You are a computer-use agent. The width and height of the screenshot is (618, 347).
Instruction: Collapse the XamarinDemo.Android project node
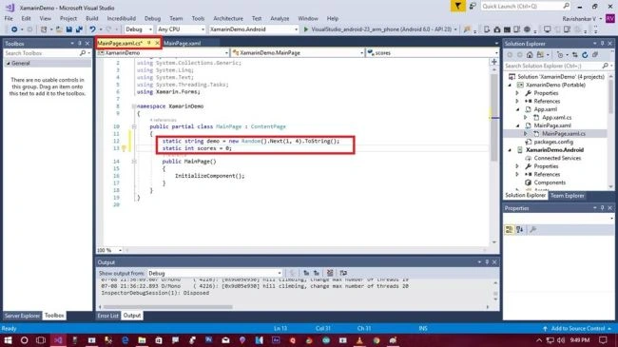click(x=510, y=150)
